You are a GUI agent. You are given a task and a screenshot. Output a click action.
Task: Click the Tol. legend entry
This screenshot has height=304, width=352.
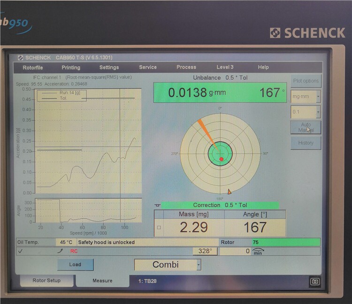click(x=54, y=98)
